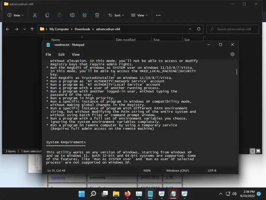266x200 pixels.
Task: Click the Search advancedrun-x64 field
Action: [233, 29]
